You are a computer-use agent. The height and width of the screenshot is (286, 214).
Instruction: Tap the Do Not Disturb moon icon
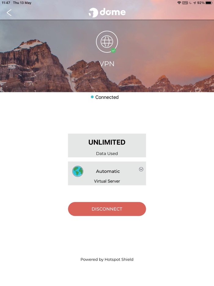pos(190,3)
